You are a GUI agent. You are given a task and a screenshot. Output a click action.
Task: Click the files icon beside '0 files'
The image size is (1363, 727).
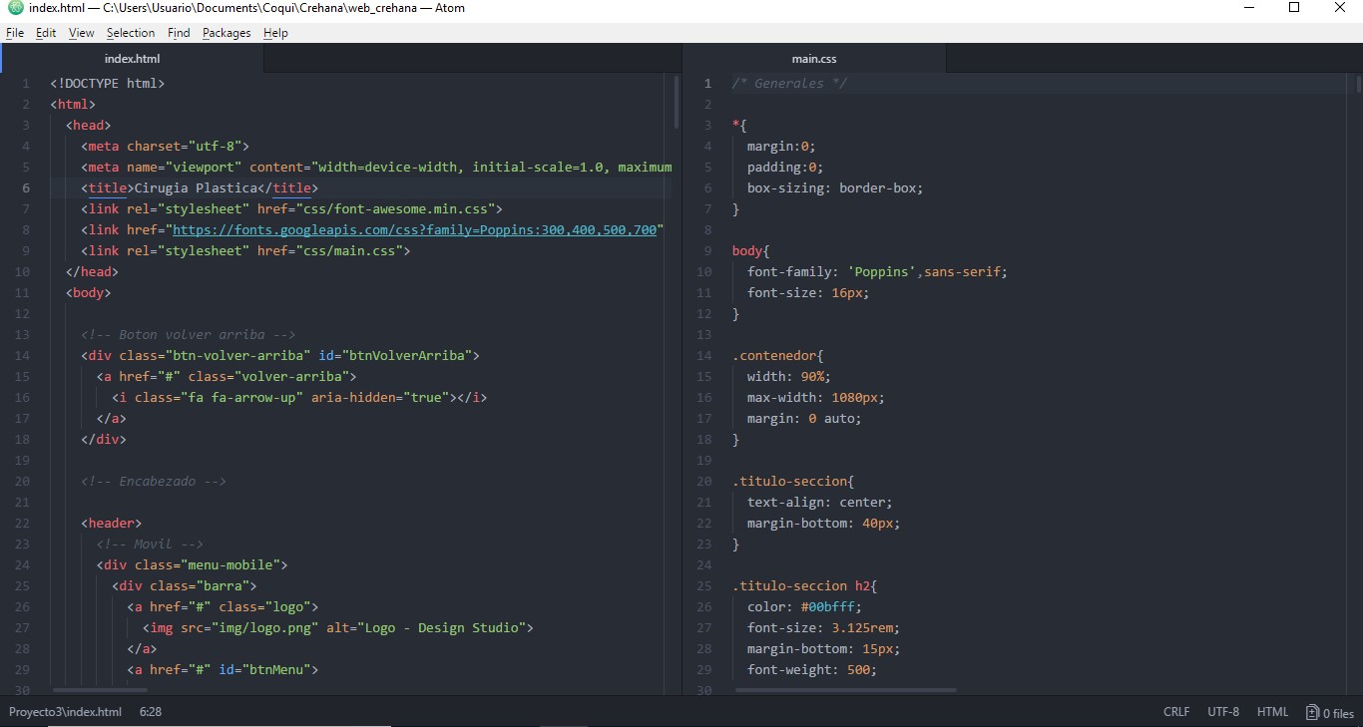pos(1312,712)
